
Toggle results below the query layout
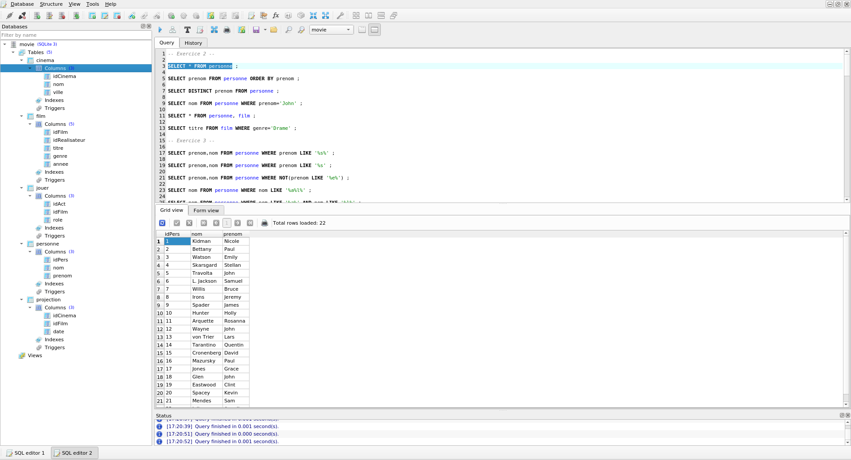375,30
